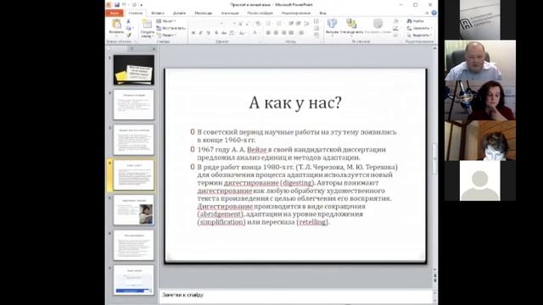Toggle Italic (К) formatting
This screenshot has width=543, height=305.
click(200, 32)
